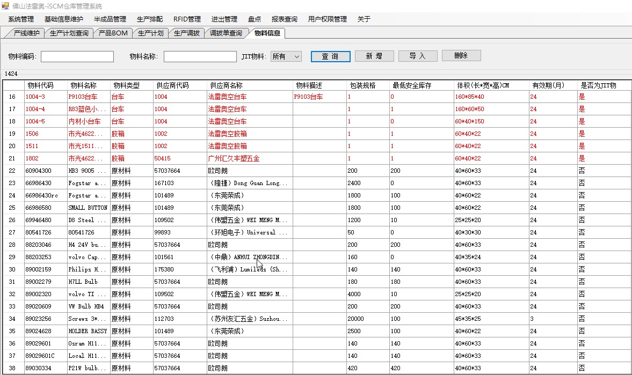Image resolution: width=632 pixels, height=375 pixels.
Task: Sort by 包装规格 column header
Action: pyautogui.click(x=368, y=85)
